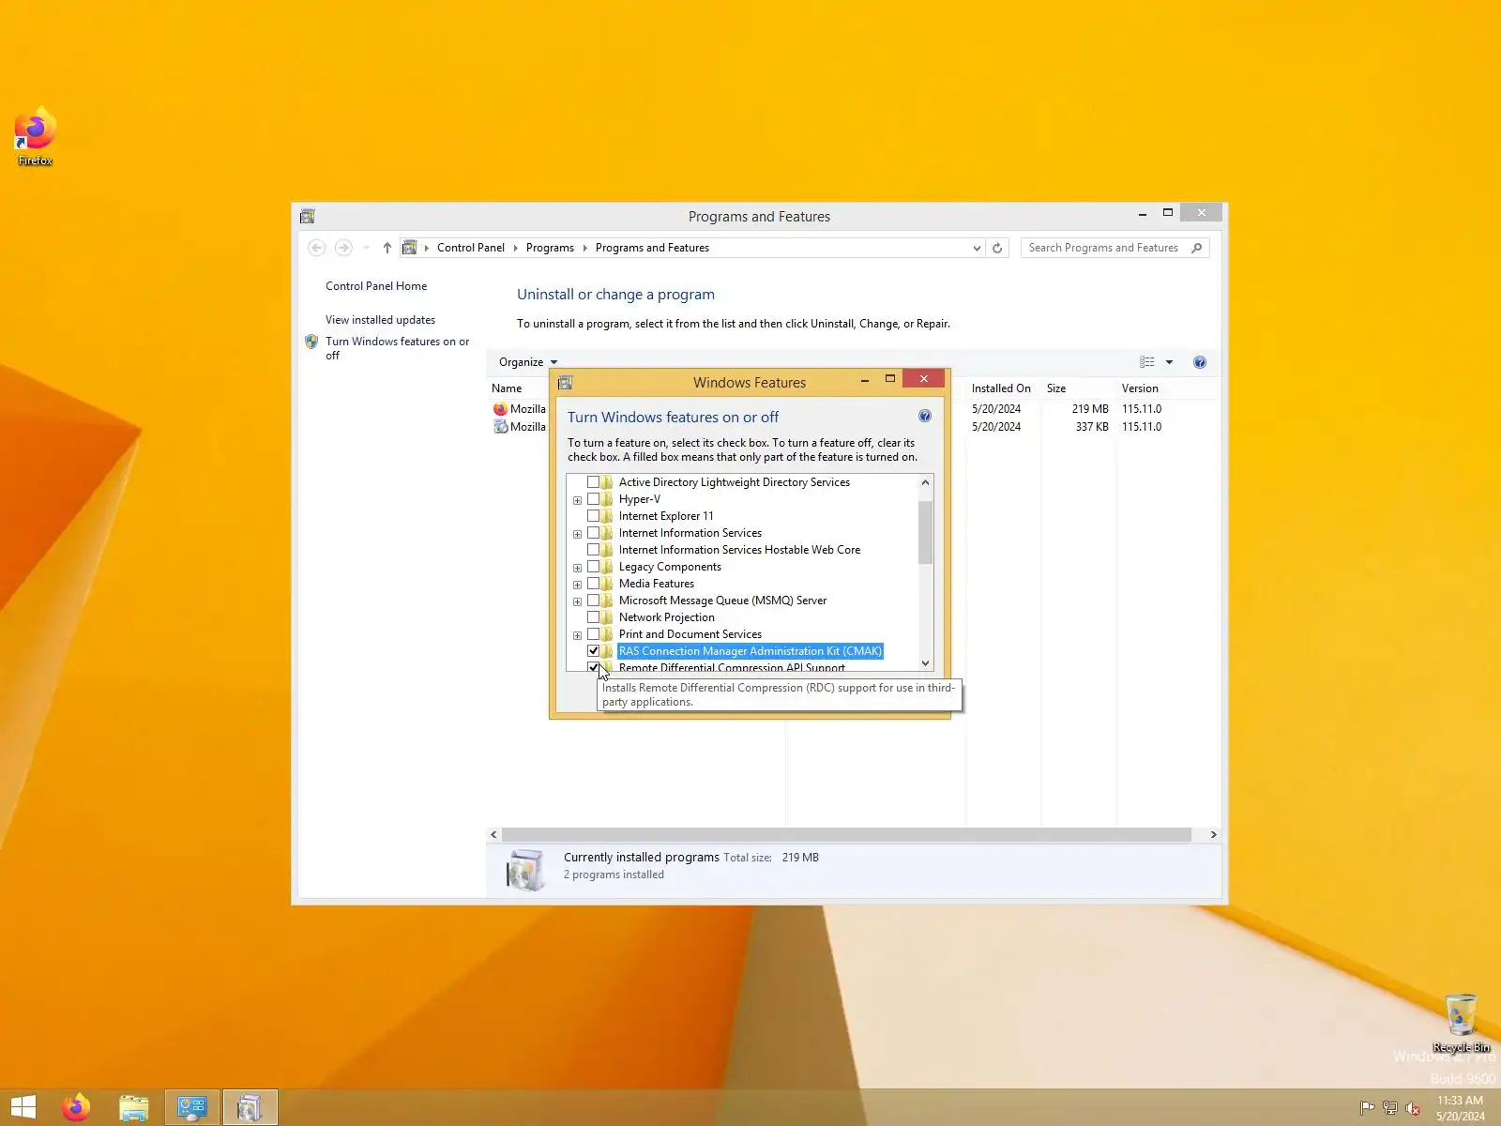Expand Microsoft Message Queue (MSMQ) Server node

pos(577,601)
